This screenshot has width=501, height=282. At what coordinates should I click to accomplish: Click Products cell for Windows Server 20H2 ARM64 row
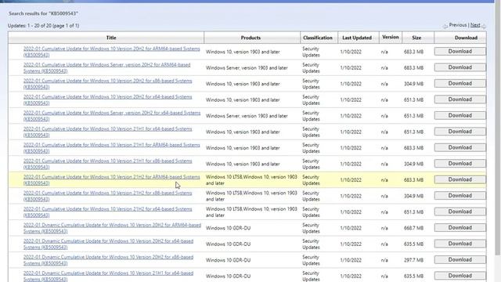247,68
